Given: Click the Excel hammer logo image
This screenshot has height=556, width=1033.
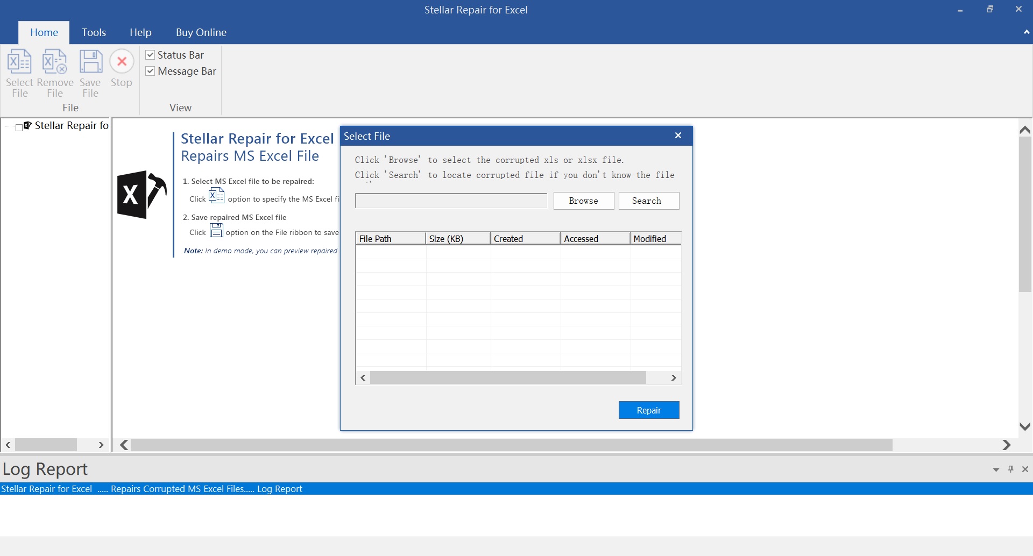Looking at the screenshot, I should pos(142,195).
